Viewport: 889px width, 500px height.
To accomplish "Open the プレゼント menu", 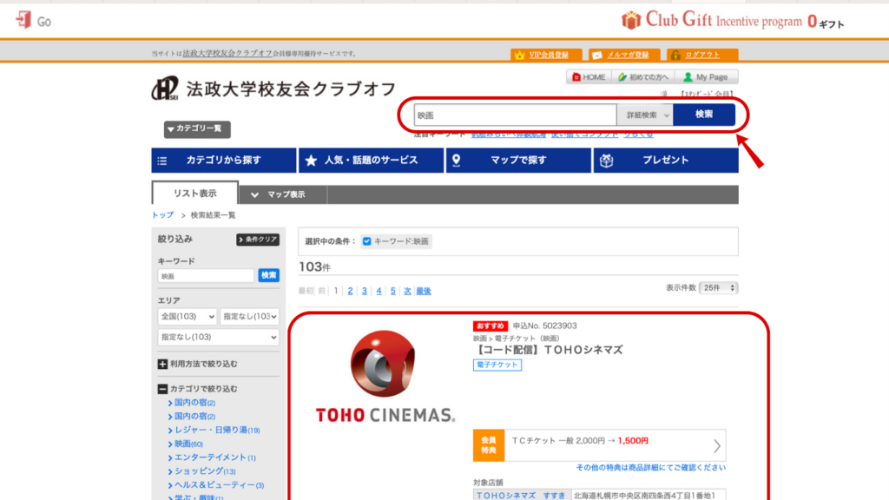I will point(666,161).
